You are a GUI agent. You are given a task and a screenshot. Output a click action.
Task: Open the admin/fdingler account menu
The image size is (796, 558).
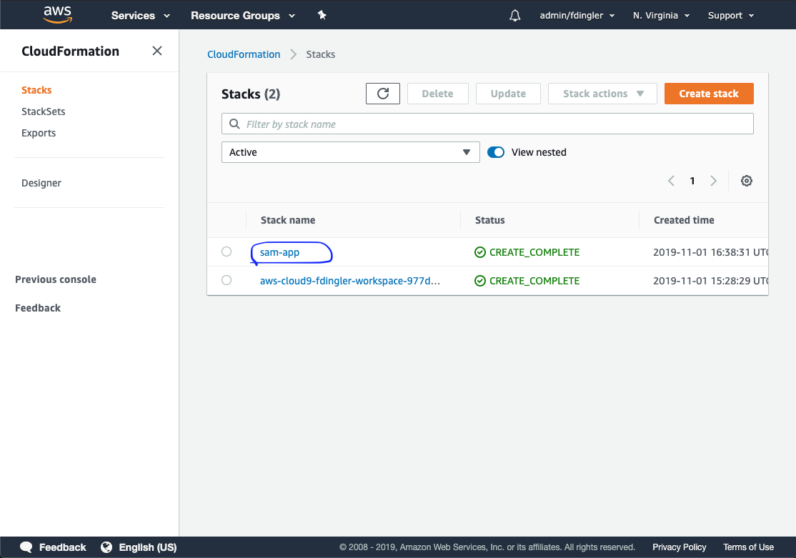[577, 16]
